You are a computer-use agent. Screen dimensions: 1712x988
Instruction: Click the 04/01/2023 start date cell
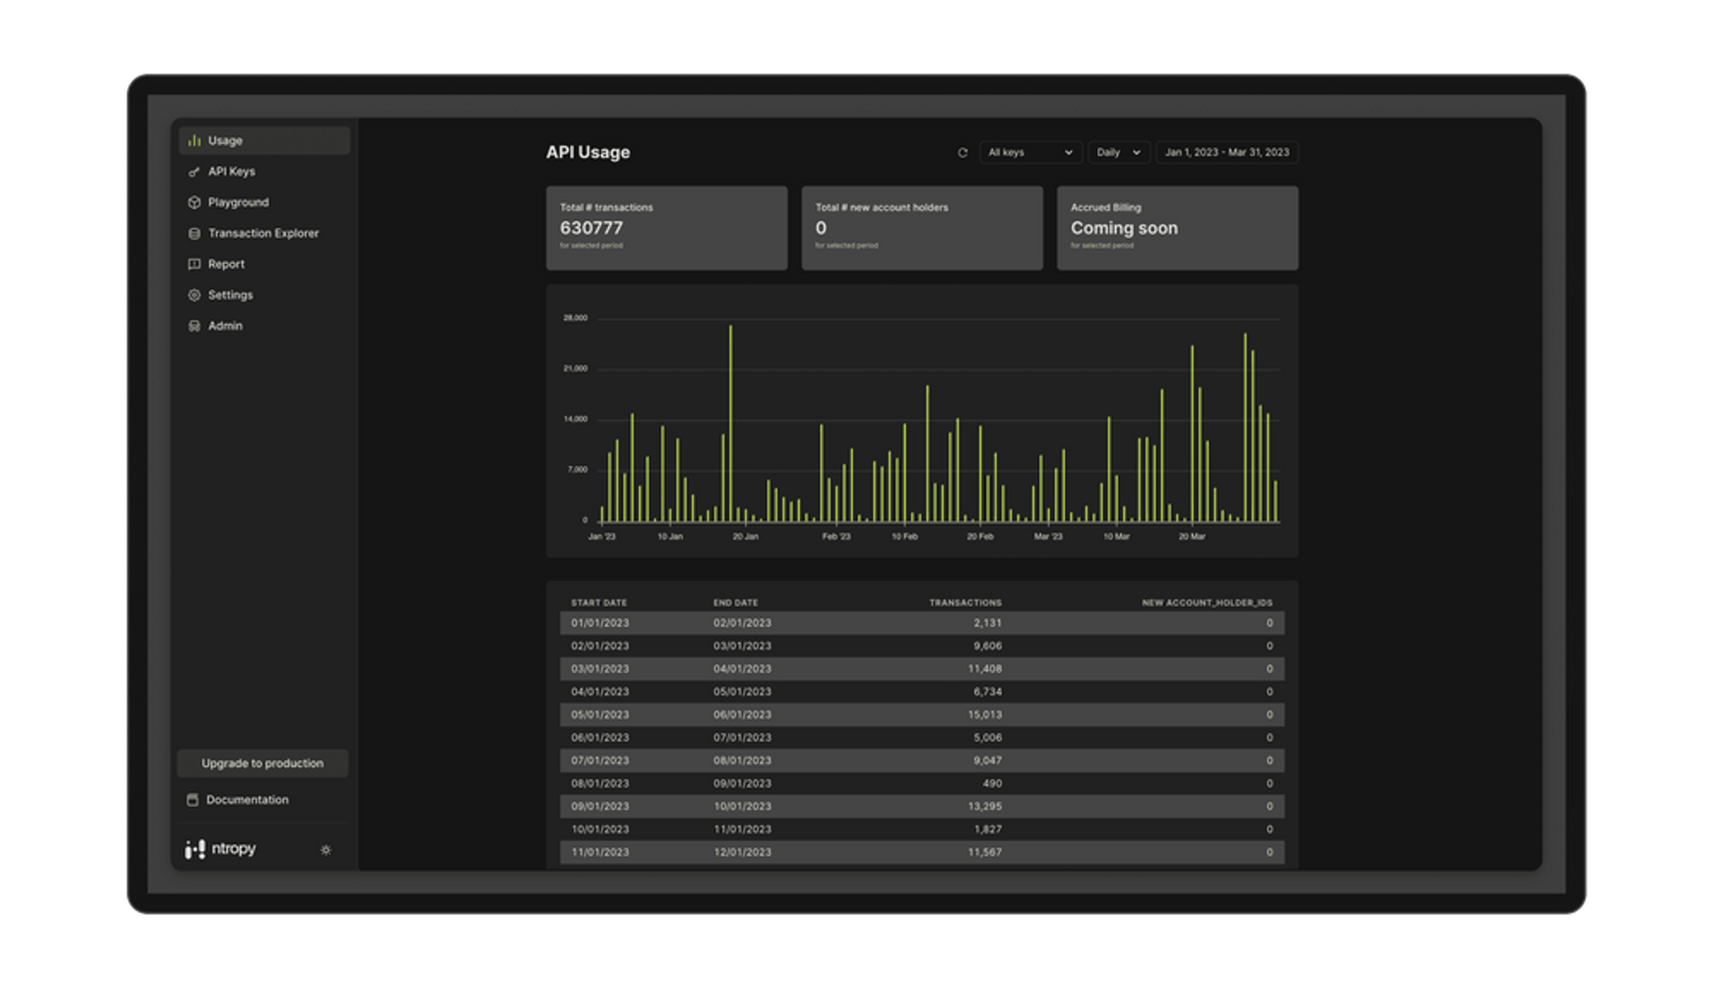pyautogui.click(x=600, y=692)
